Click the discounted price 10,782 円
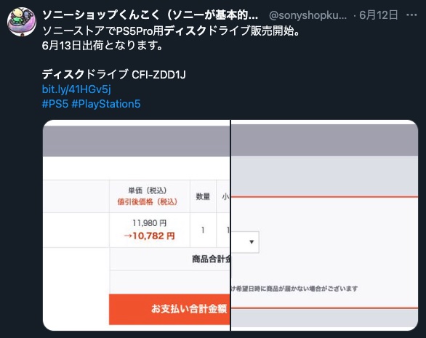The width and height of the screenshot is (426, 338). [x=149, y=236]
